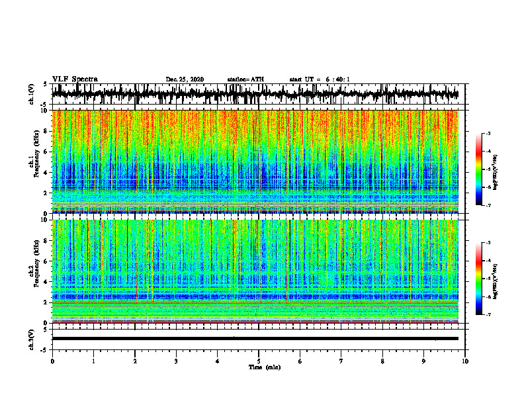Click the "-7" tick on the ch.1 colorbar
Viewport: 524px width, 405px height.
coord(488,205)
